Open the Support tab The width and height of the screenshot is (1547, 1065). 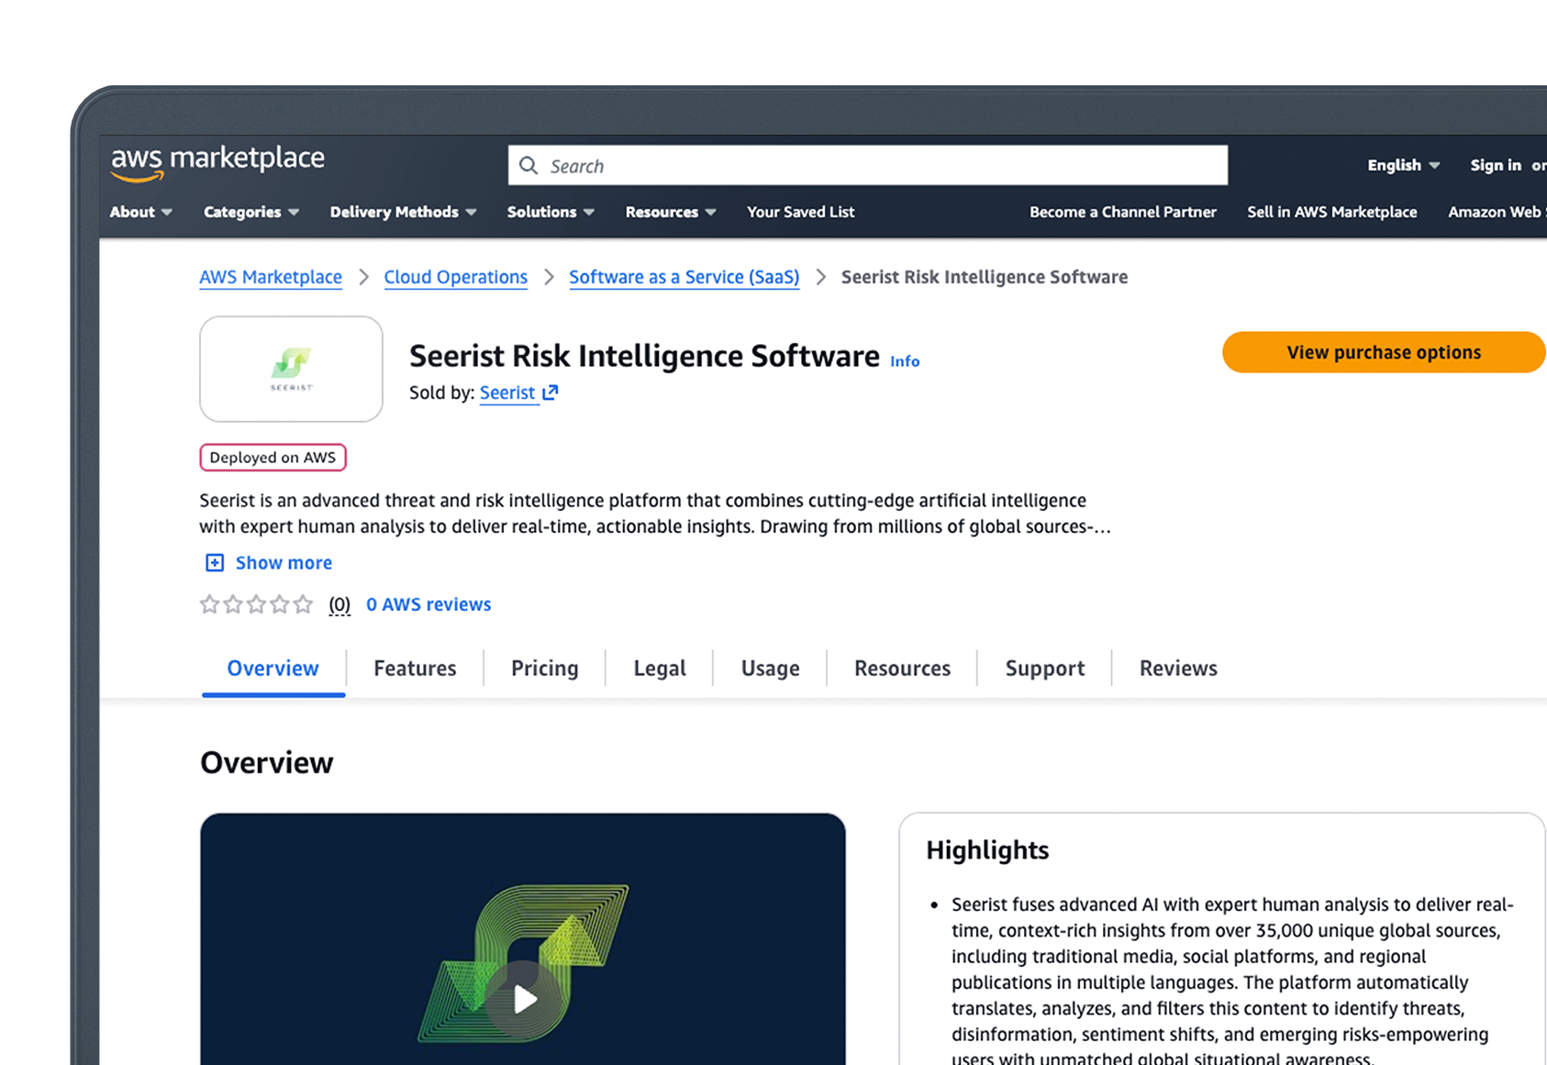[1044, 668]
